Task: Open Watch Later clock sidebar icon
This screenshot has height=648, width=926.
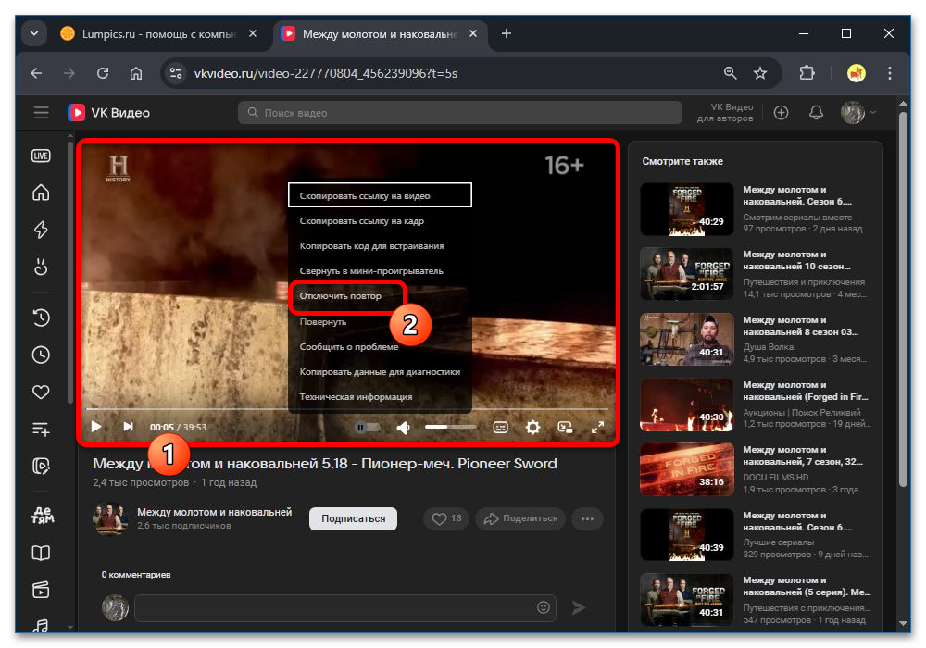Action: (x=41, y=355)
